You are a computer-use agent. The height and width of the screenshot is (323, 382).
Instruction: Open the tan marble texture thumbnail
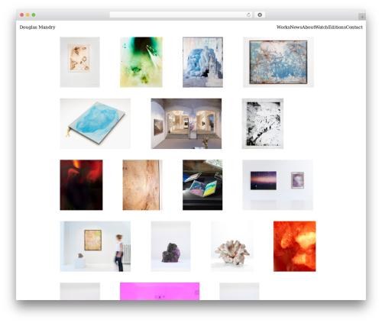click(142, 185)
